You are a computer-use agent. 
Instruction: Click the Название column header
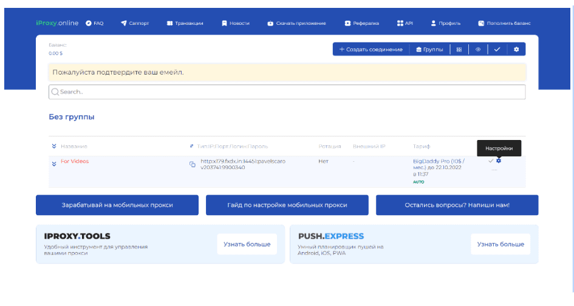74,147
